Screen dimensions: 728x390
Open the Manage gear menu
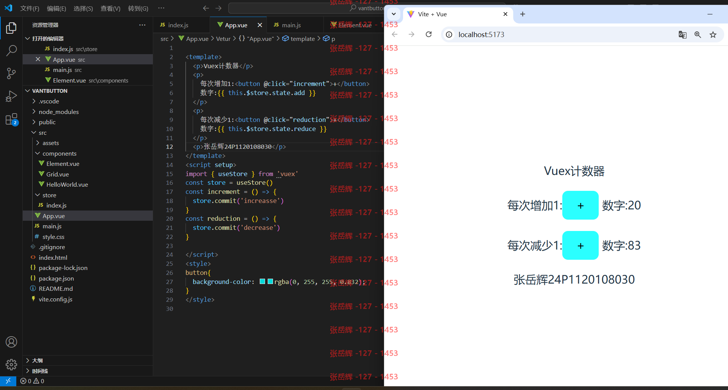(x=11, y=365)
